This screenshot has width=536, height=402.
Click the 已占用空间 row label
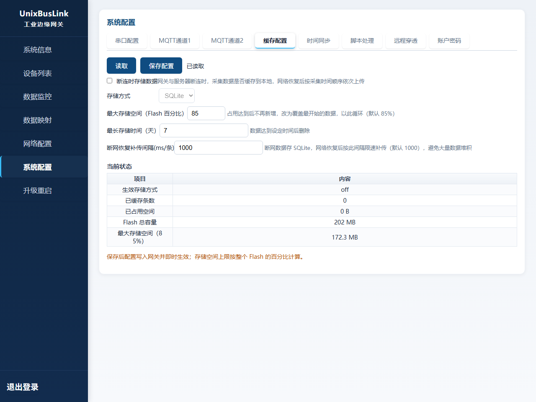[140, 211]
